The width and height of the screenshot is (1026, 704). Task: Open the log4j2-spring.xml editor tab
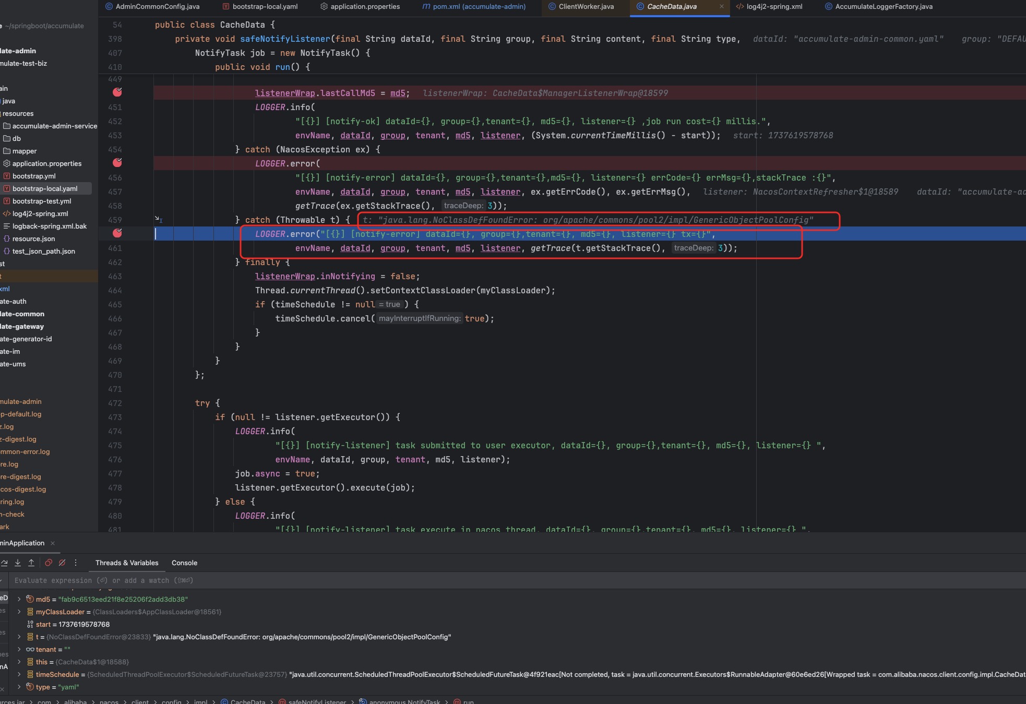(769, 7)
